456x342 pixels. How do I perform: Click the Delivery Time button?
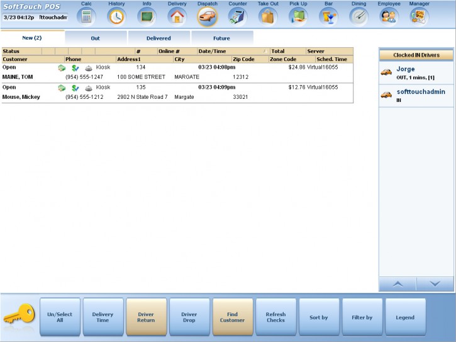tap(103, 317)
